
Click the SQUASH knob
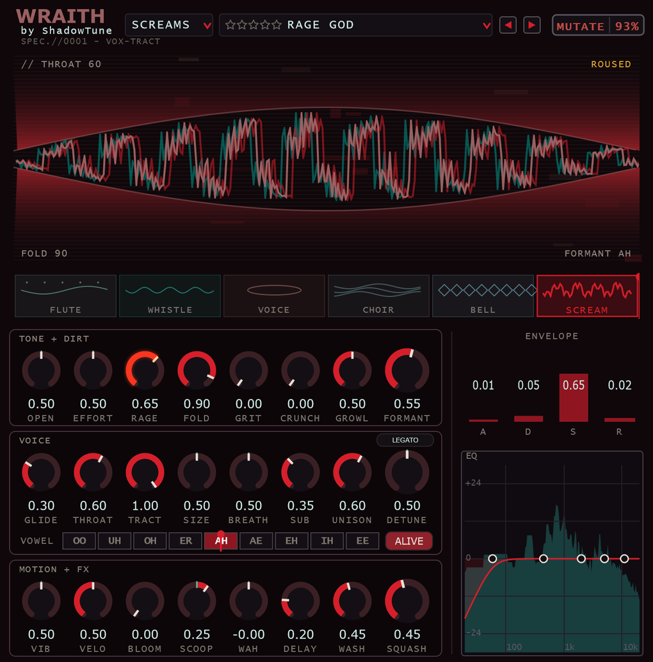pyautogui.click(x=407, y=601)
